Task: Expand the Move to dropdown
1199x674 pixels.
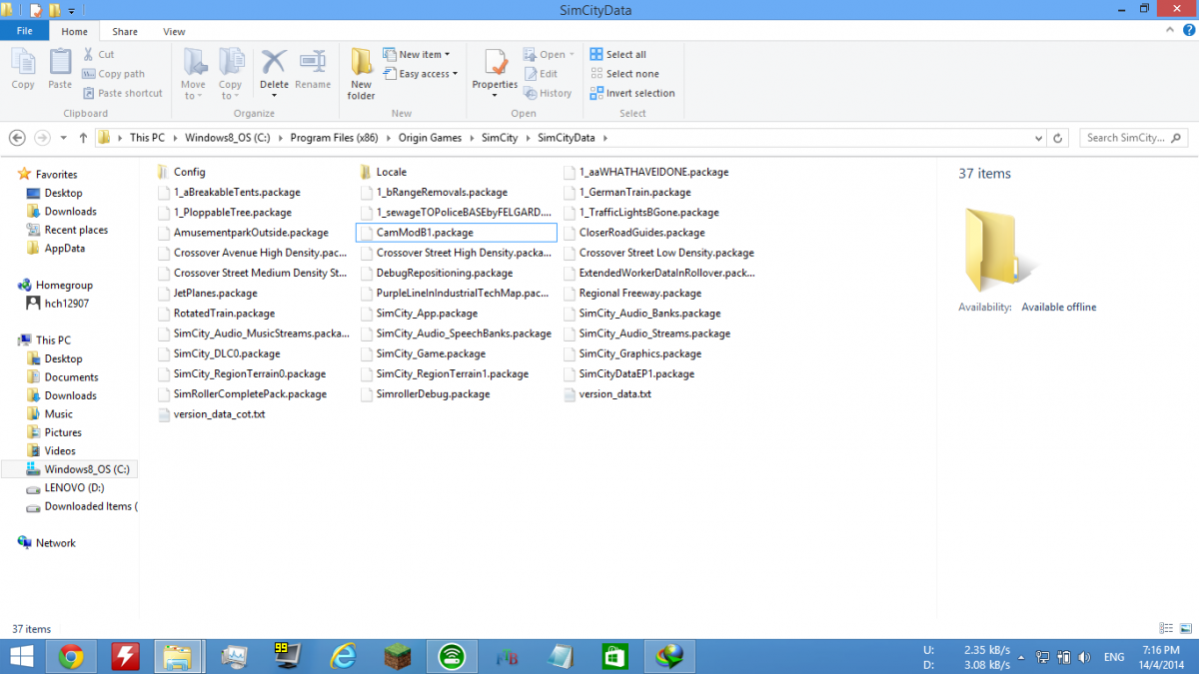Action: 194,90
